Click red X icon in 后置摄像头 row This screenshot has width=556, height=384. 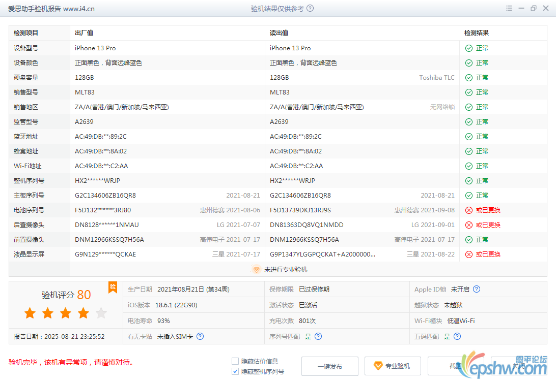point(469,225)
